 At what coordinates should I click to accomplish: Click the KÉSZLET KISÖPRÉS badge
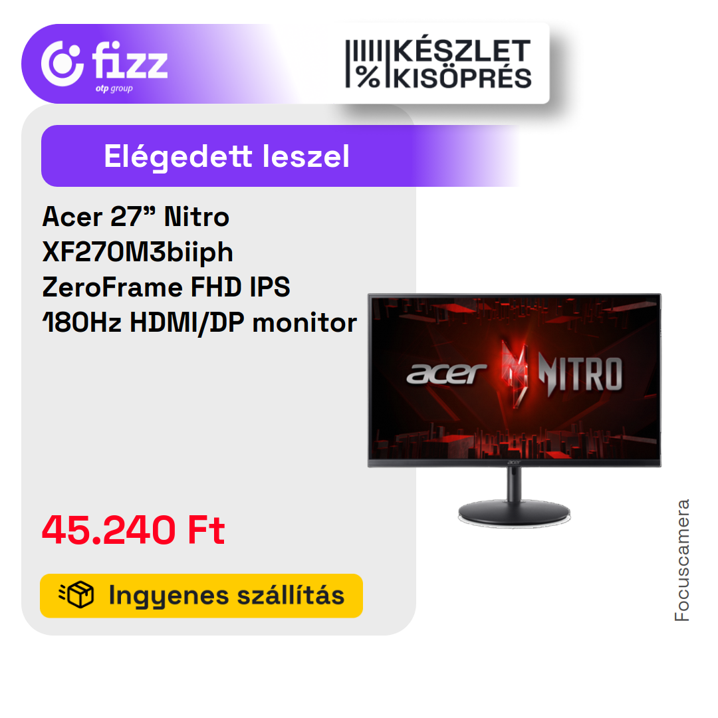pos(439,64)
